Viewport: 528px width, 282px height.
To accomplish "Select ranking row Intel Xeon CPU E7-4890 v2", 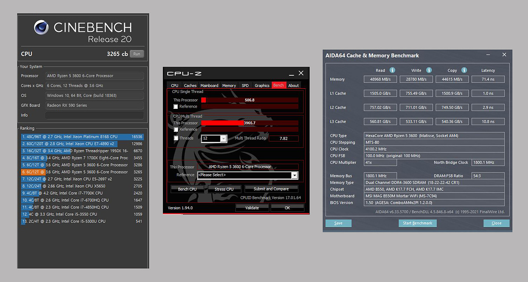I will tap(82, 144).
